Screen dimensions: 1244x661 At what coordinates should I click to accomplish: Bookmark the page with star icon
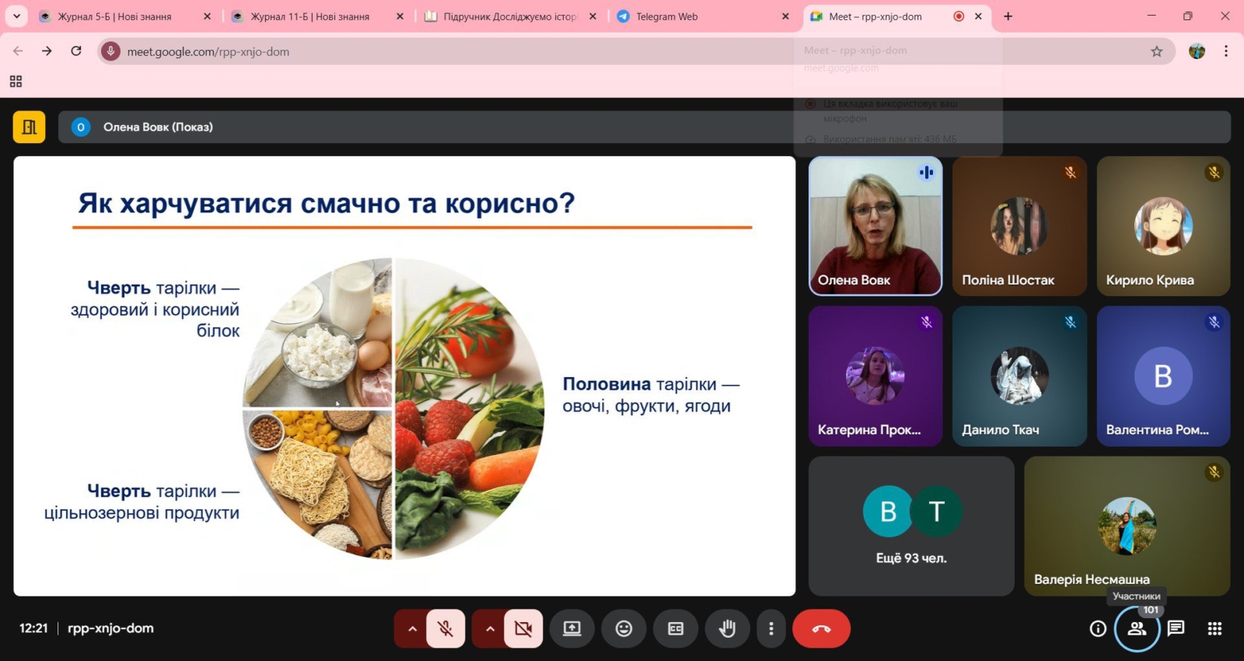pyautogui.click(x=1156, y=51)
